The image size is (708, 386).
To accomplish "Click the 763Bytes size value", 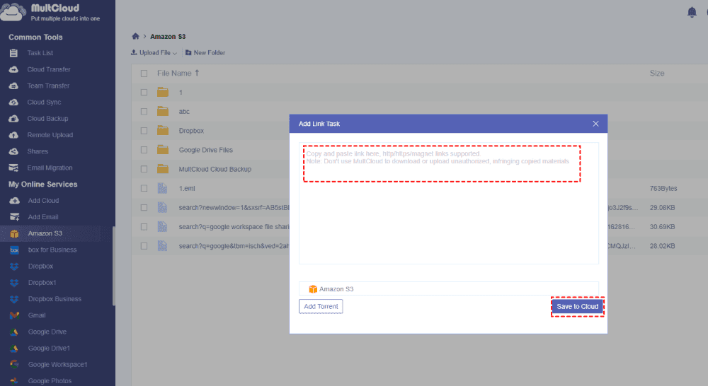I will (x=663, y=189).
